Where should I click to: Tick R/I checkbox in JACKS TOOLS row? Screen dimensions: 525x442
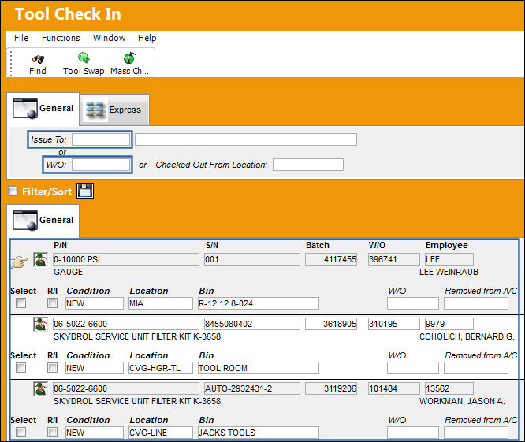tap(52, 433)
